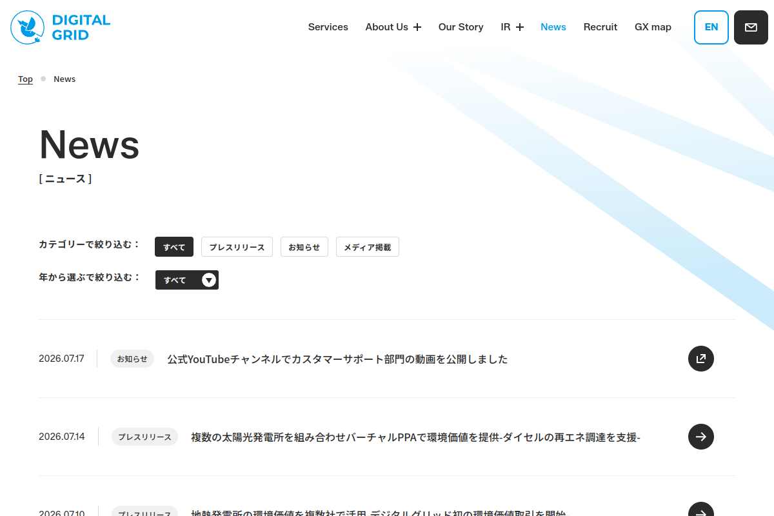The height and width of the screenshot is (516, 774).
Task: Open About Us menu item
Action: 387,27
